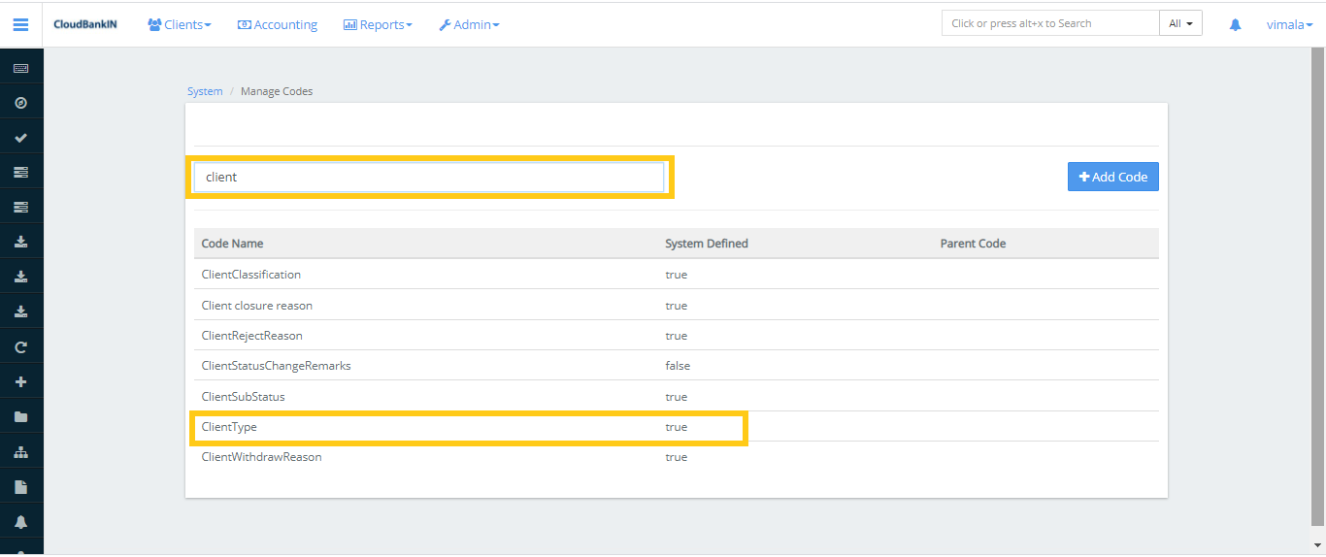Click the checkmark icon in left sidebar
The width and height of the screenshot is (1326, 557).
coord(20,138)
